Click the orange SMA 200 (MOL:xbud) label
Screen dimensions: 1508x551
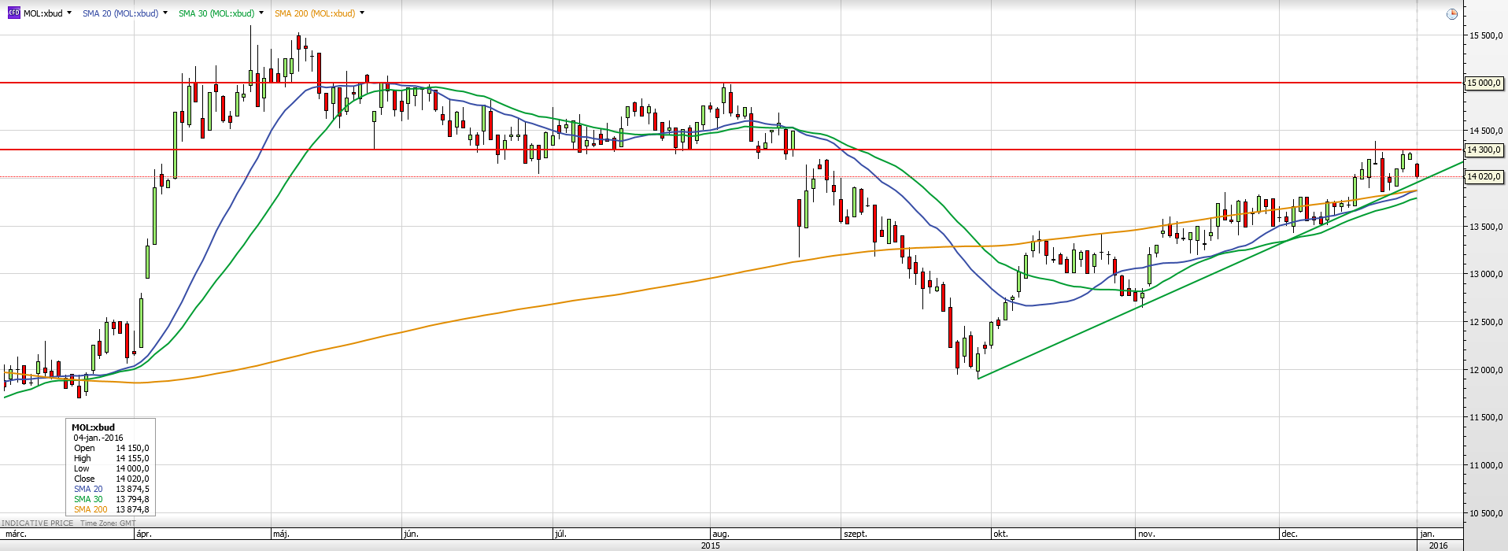pyautogui.click(x=315, y=13)
